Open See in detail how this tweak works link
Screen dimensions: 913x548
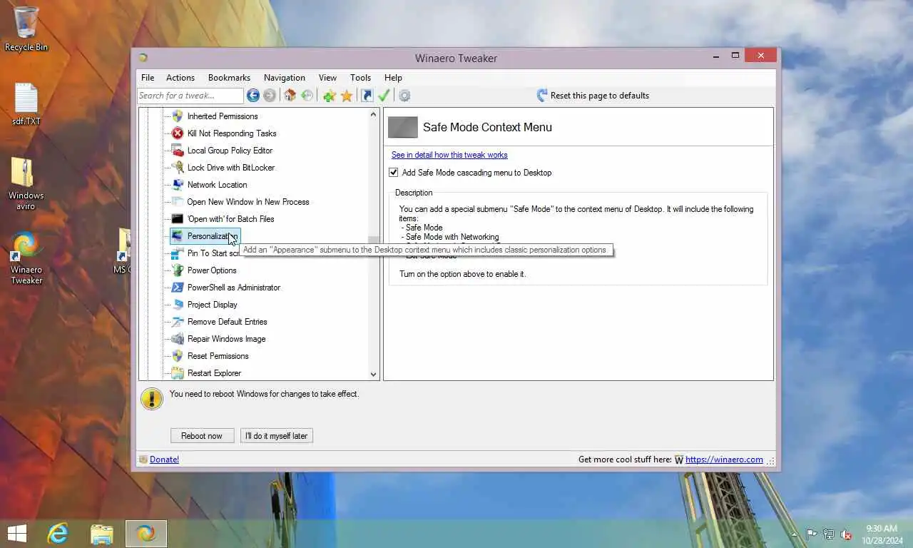449,155
